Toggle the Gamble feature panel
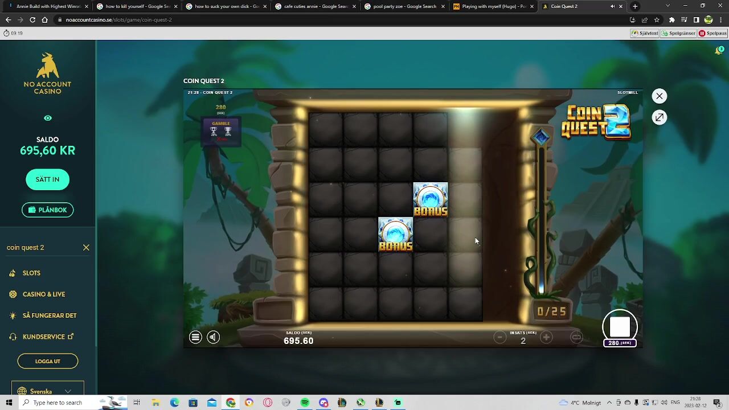Viewport: 729px width, 410px height. pos(221,130)
